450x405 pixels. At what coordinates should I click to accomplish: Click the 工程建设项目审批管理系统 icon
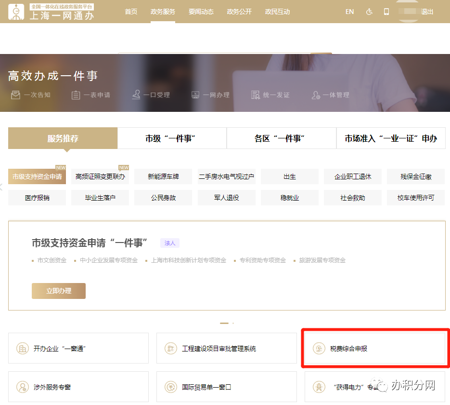click(x=170, y=348)
